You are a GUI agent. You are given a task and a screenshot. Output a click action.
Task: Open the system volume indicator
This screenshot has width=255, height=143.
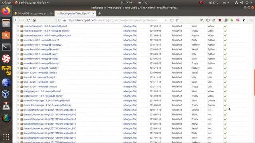[x=242, y=2]
